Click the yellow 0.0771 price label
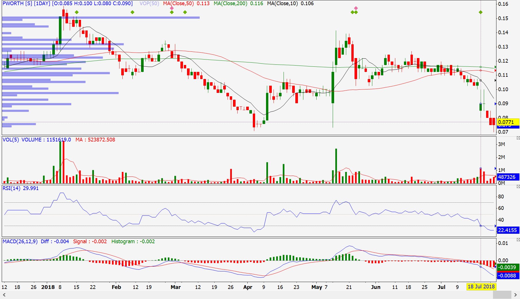 [508, 122]
